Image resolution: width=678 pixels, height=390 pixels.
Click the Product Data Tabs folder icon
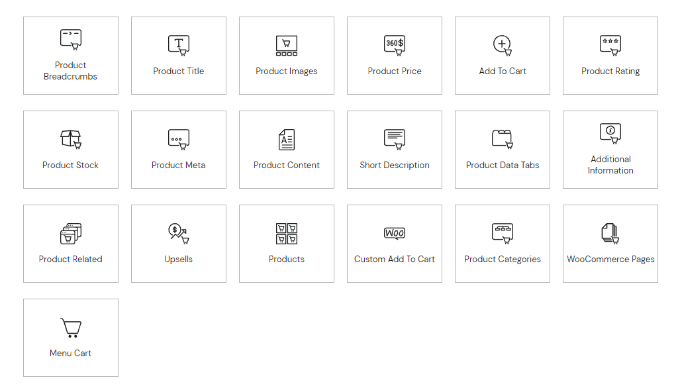[503, 140]
